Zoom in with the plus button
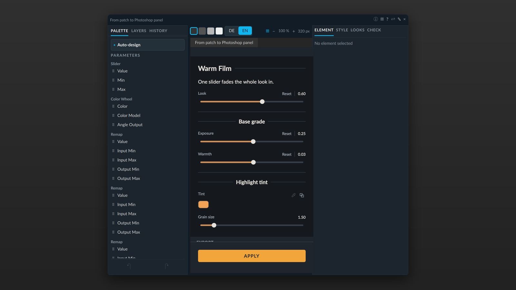This screenshot has height=290, width=516. [x=293, y=31]
